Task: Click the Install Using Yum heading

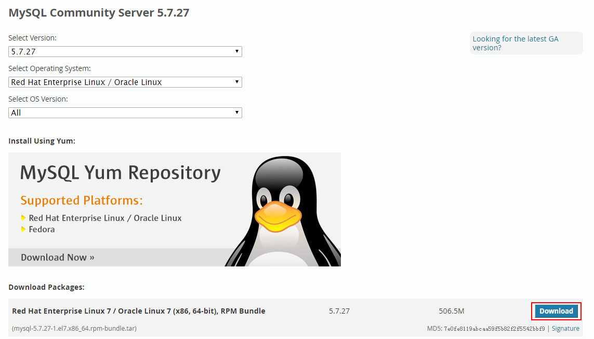Action: point(42,141)
